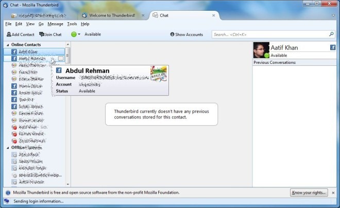Click the info icon in notification bar
Screen dimensions: 340x208
point(8,193)
